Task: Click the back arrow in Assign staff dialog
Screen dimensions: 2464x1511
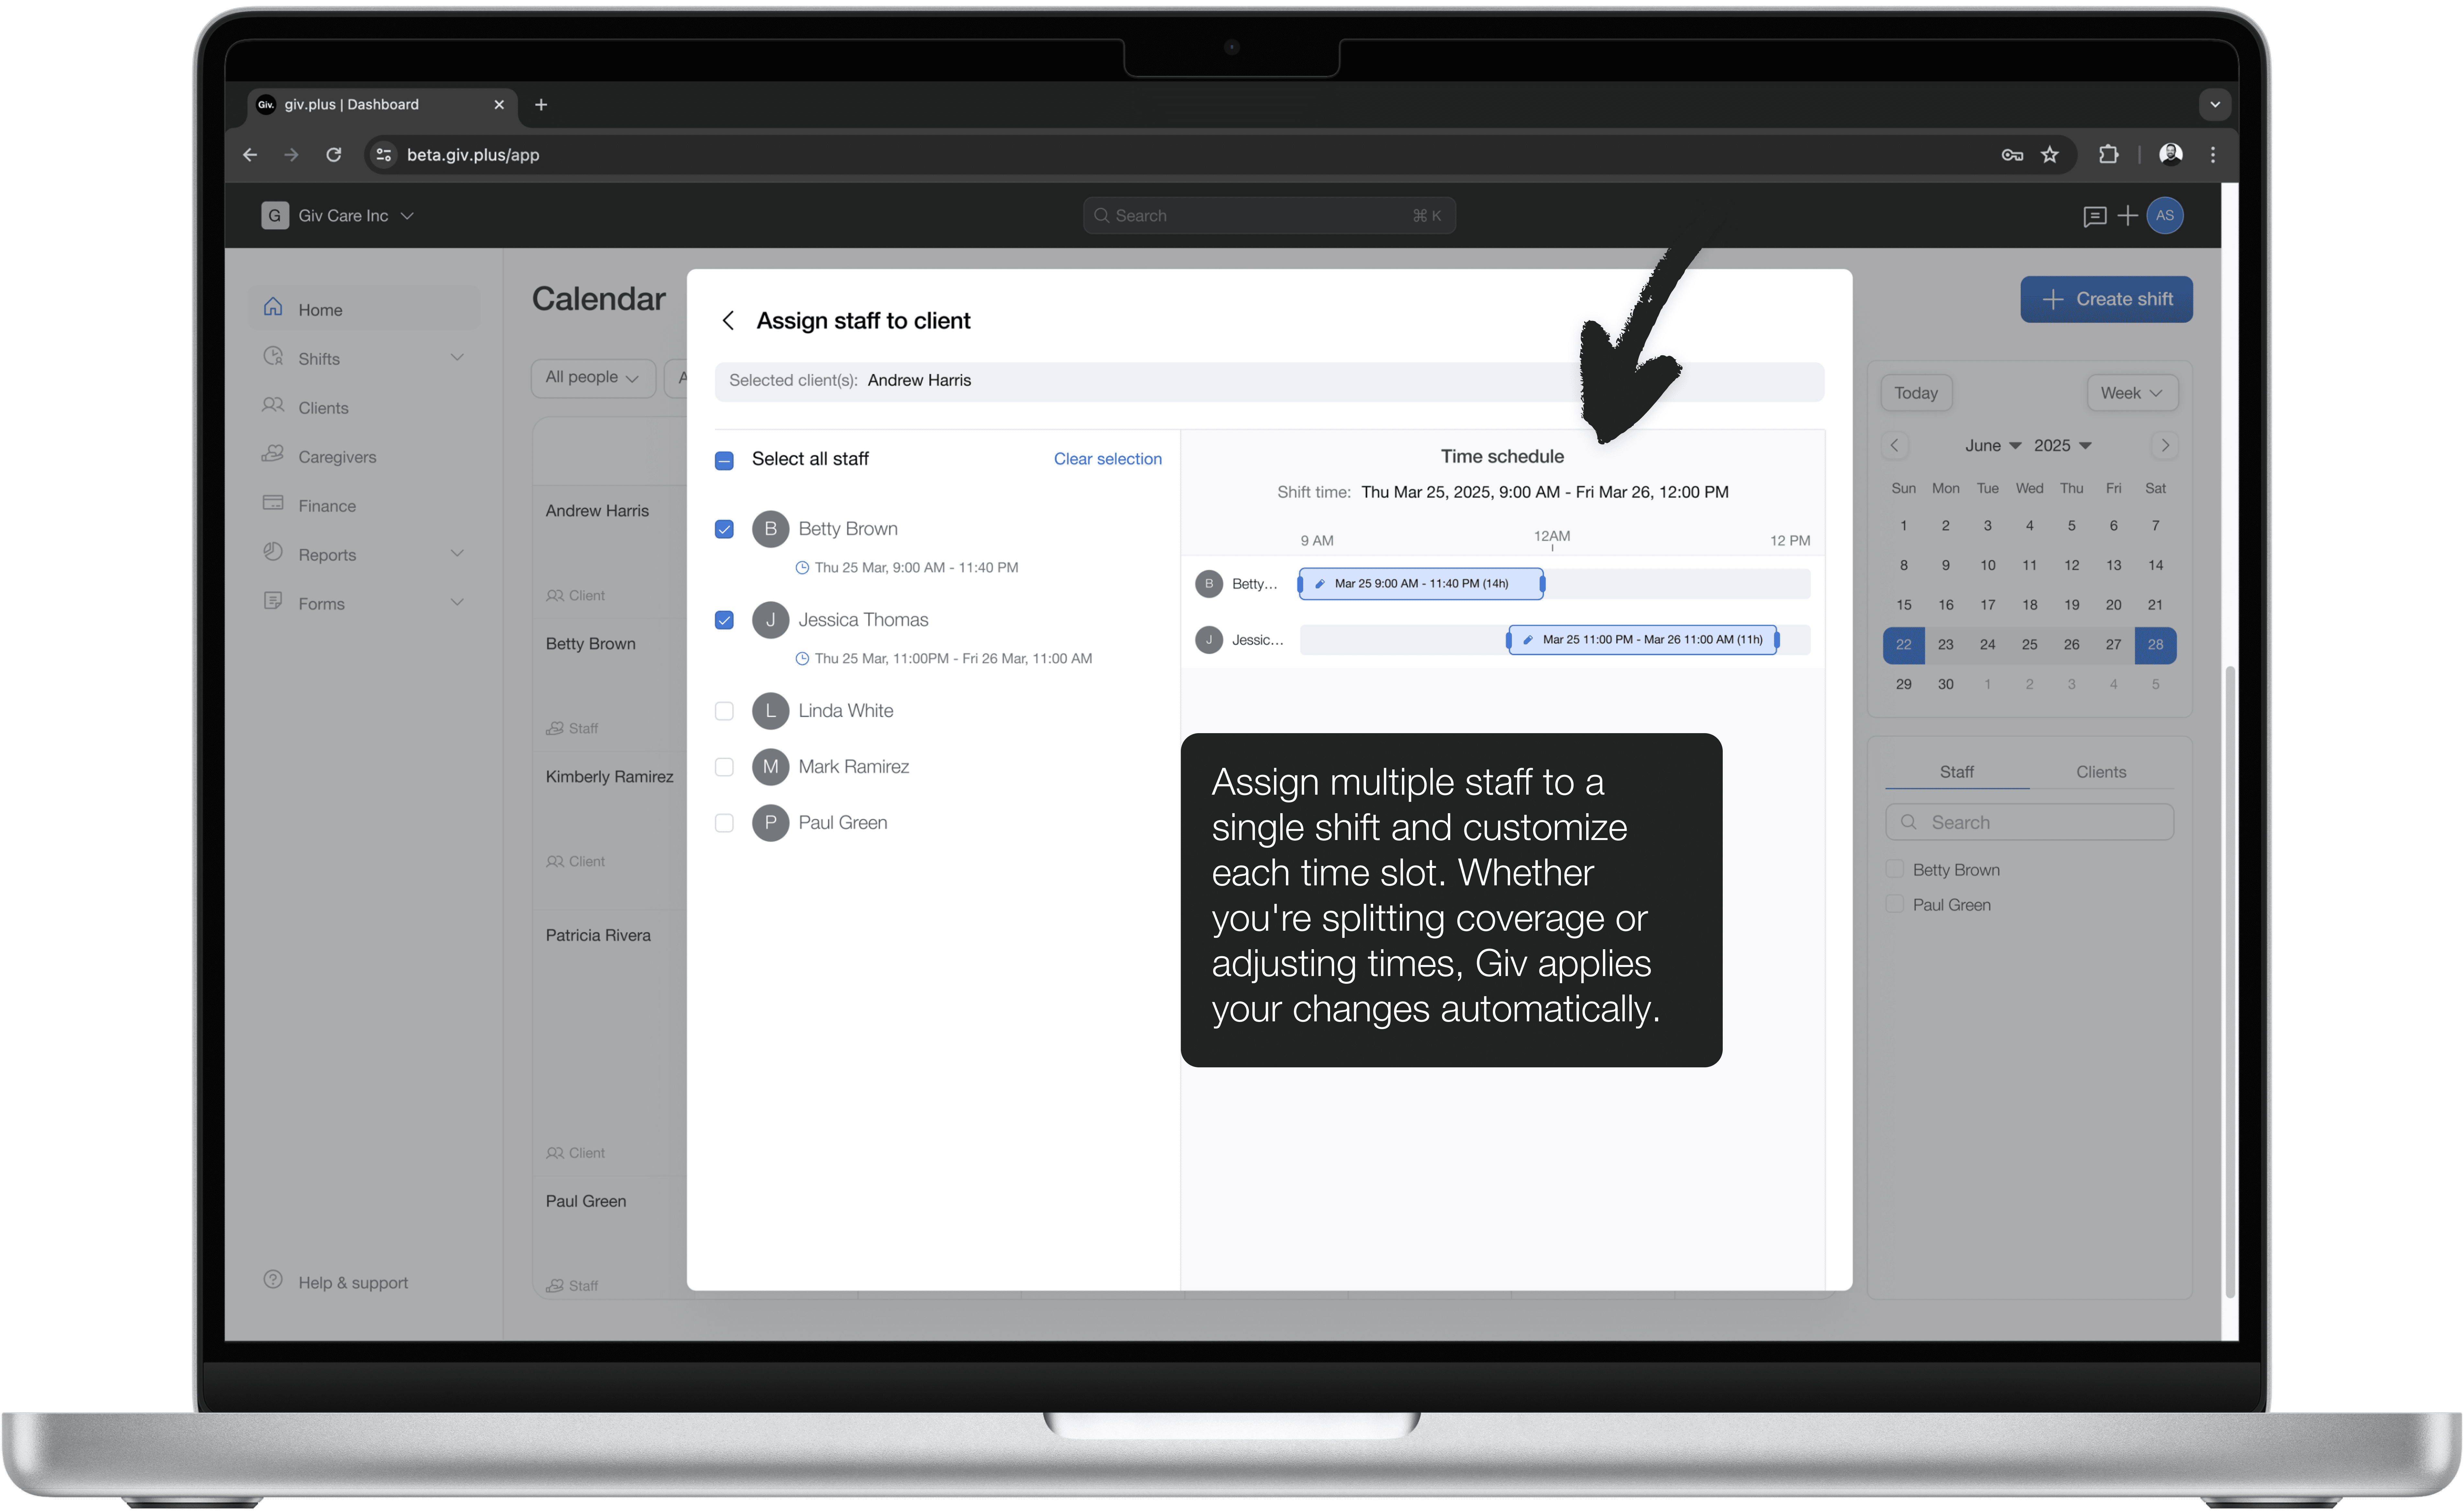Action: click(x=728, y=320)
